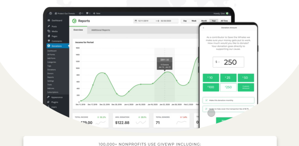Click the Posts pin icon
Screen dimensions: 299x146
tap(49, 26)
